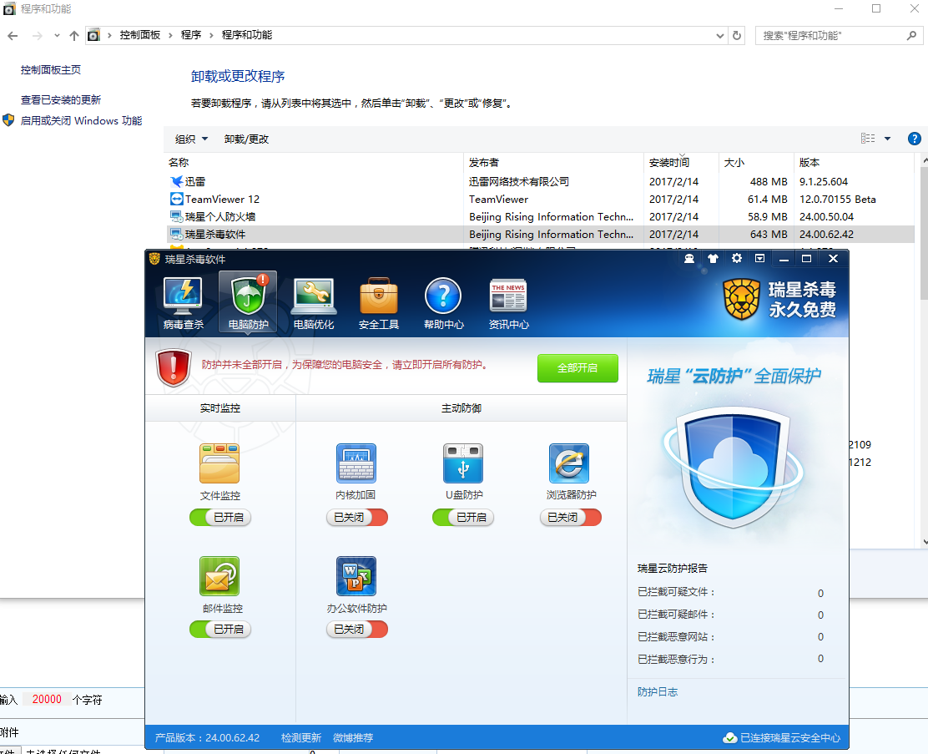The width and height of the screenshot is (928, 754).
Task: Click the large cloud shield graphic
Action: 733,468
